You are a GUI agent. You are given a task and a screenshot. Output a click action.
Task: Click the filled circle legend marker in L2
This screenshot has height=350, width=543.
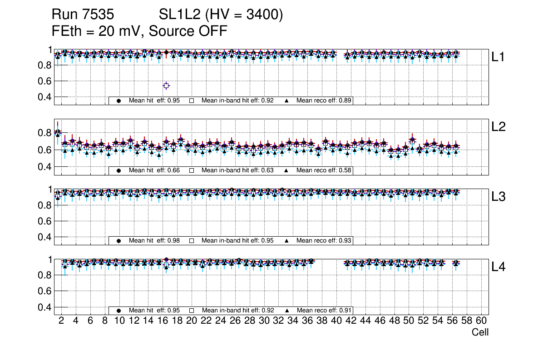coord(119,170)
